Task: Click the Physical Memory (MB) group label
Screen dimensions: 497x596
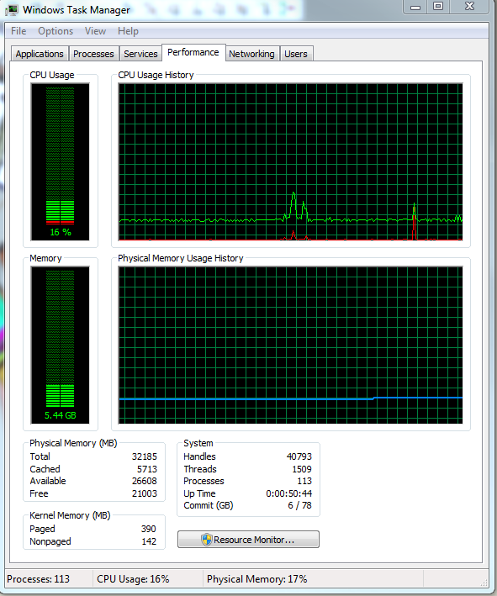Action: click(73, 443)
